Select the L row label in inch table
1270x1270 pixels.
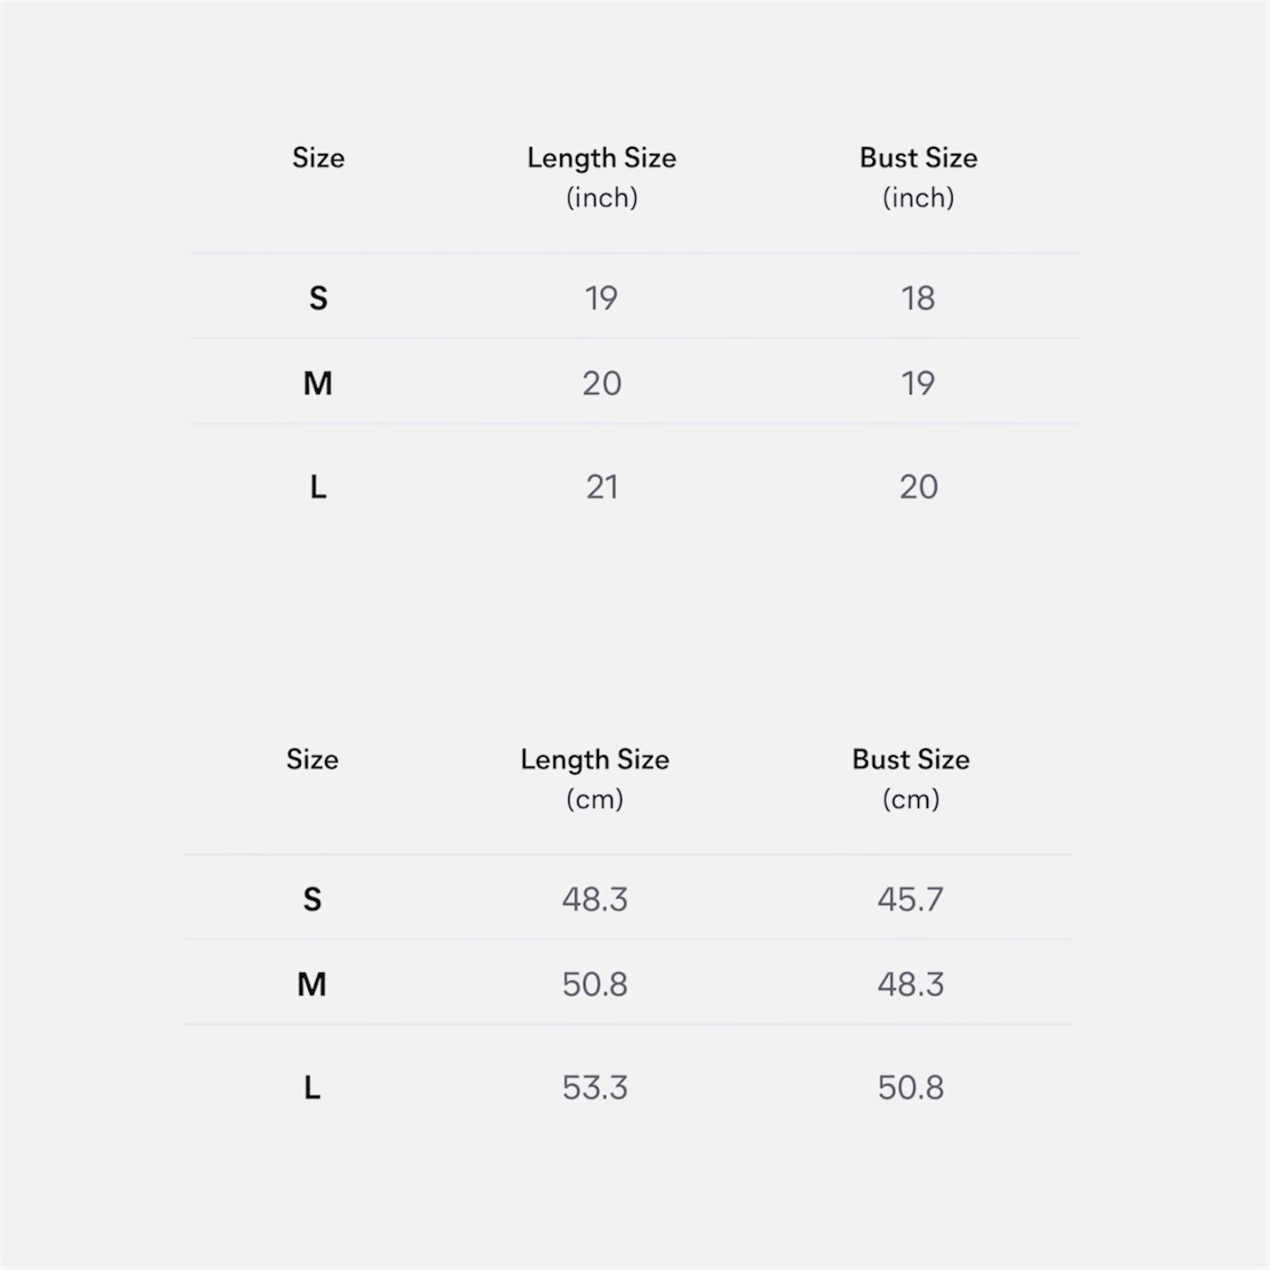point(317,487)
